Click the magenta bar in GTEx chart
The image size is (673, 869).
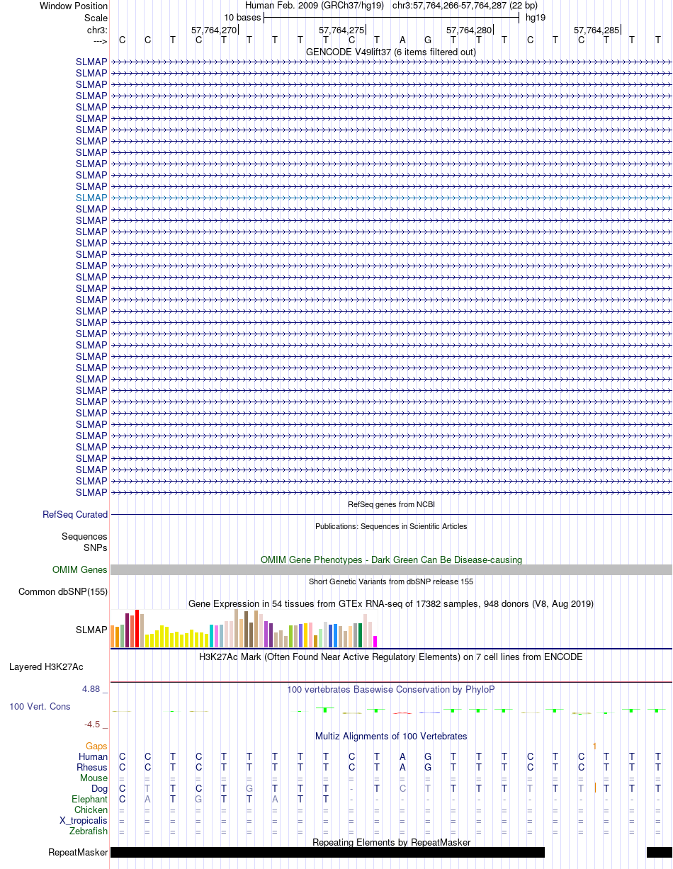375,642
